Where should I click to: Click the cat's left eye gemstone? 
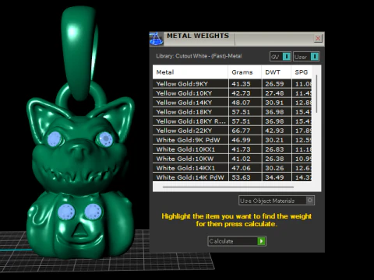click(55, 138)
